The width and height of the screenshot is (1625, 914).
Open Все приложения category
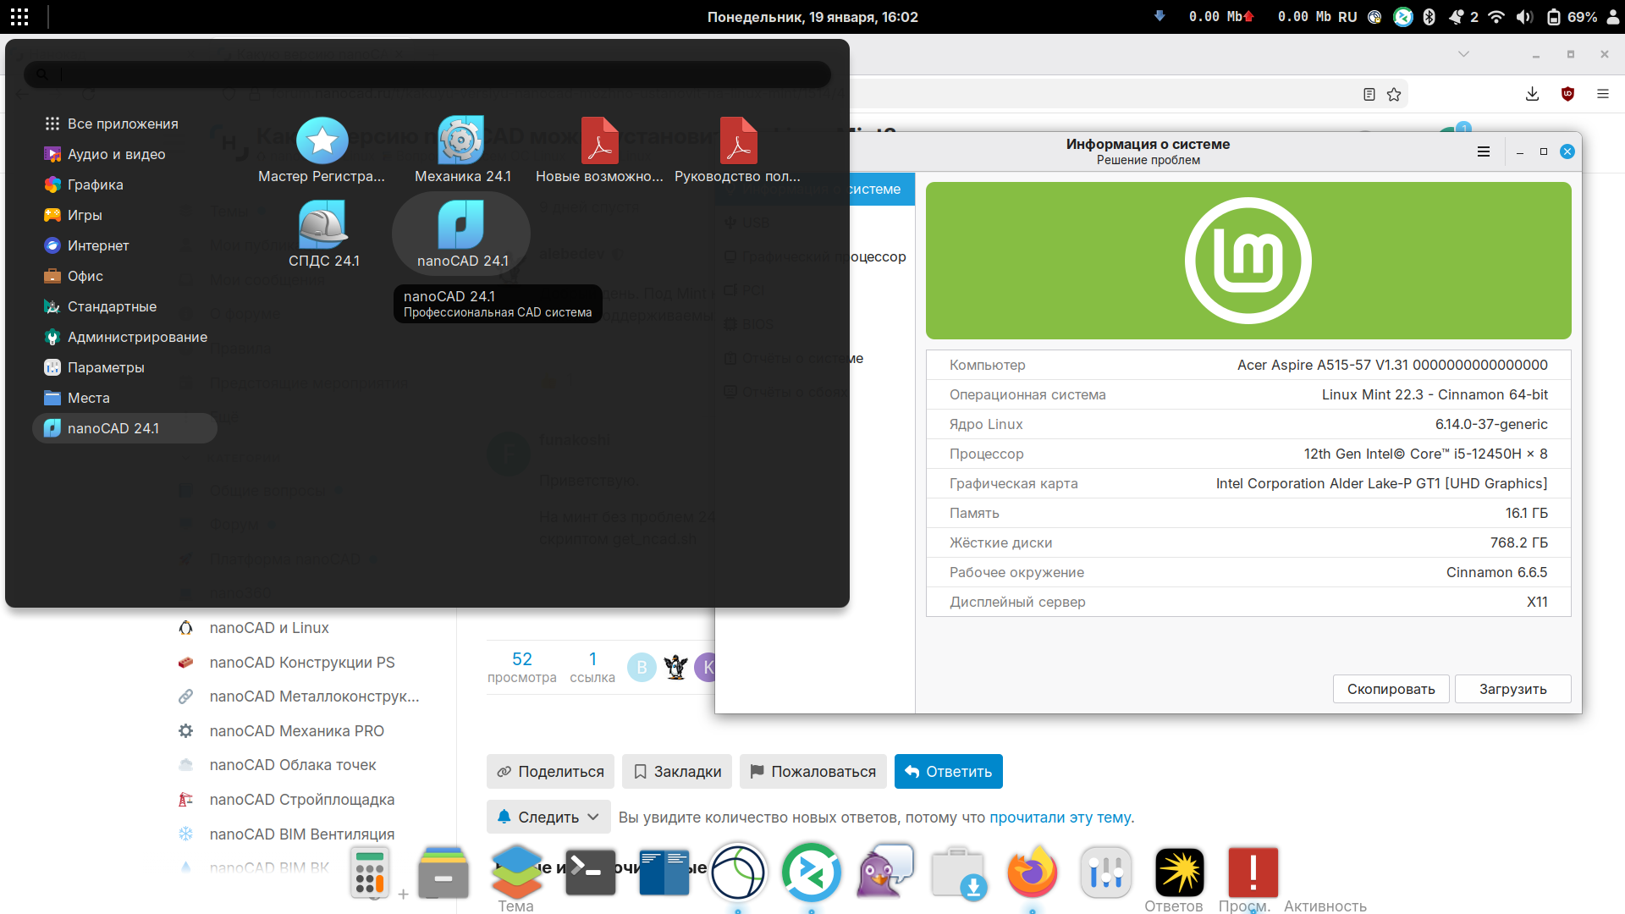(122, 124)
